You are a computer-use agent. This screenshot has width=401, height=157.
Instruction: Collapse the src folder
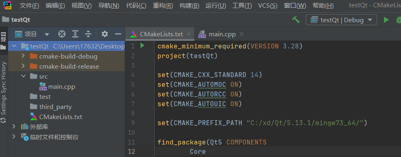[x=23, y=76]
